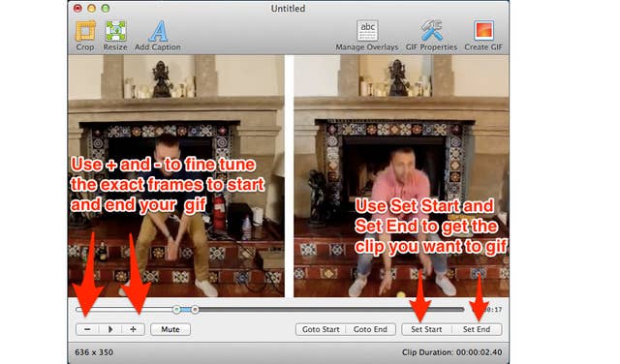This screenshot has height=364, width=620.
Task: Click the Untitled window title
Action: pos(289,9)
